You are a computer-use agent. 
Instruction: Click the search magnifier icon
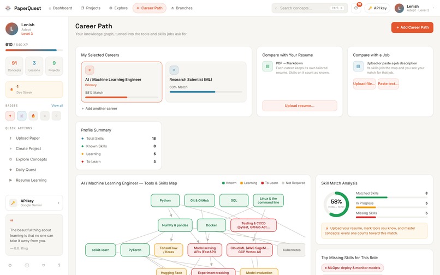click(x=276, y=8)
